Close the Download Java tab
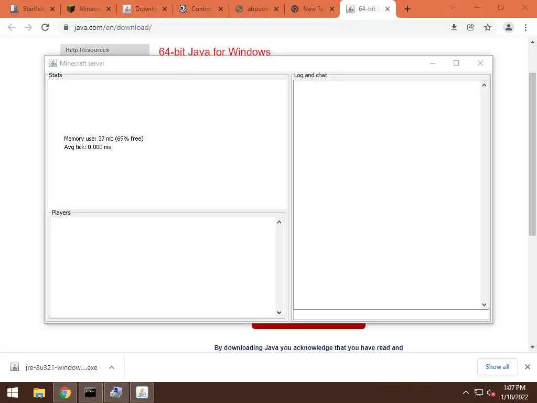 165,9
